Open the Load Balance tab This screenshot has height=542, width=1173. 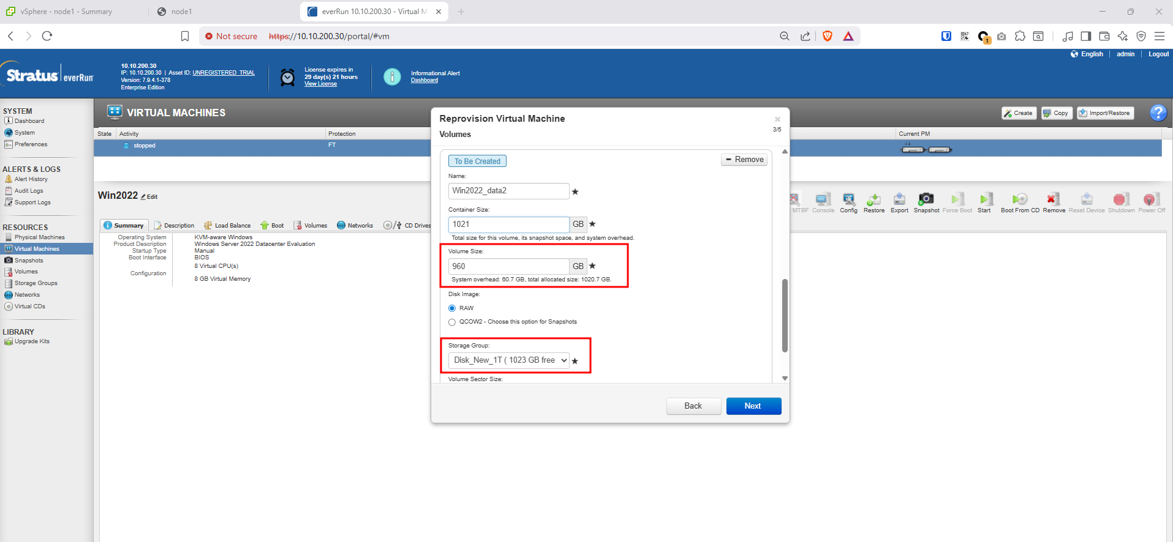click(x=227, y=226)
